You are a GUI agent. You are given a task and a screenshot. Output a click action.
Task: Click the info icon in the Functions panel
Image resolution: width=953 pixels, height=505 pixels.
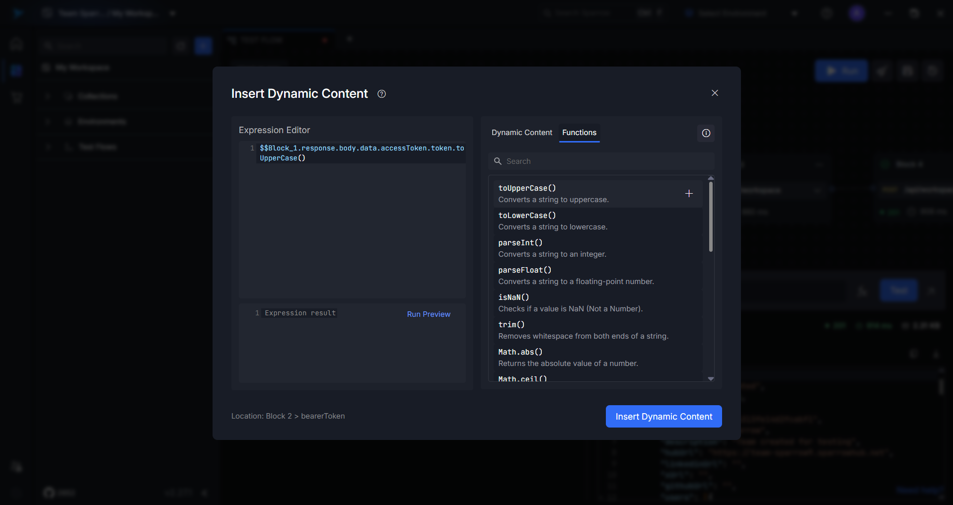(x=706, y=133)
